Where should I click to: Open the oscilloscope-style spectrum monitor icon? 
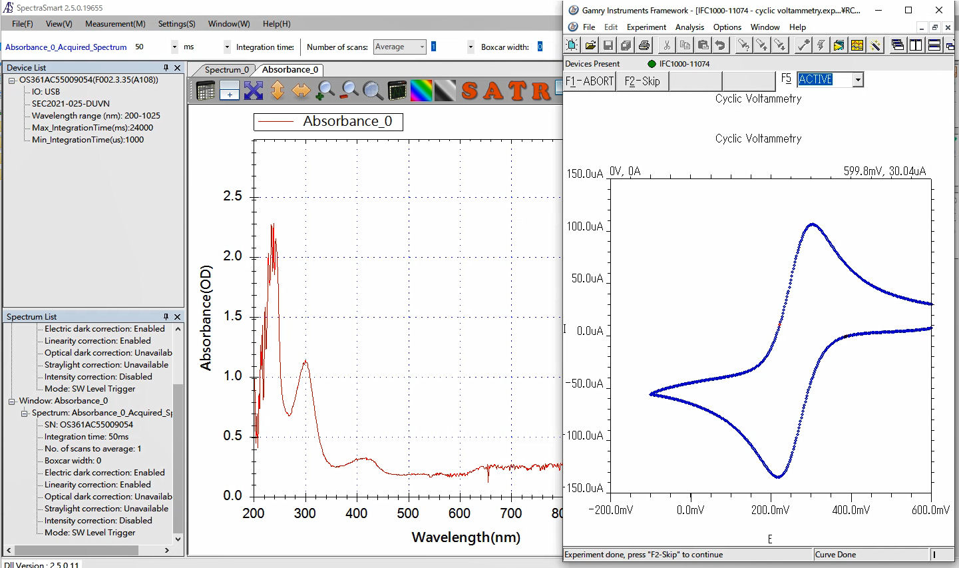(397, 91)
